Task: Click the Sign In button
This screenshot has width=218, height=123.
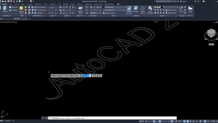Action: tap(184, 1)
